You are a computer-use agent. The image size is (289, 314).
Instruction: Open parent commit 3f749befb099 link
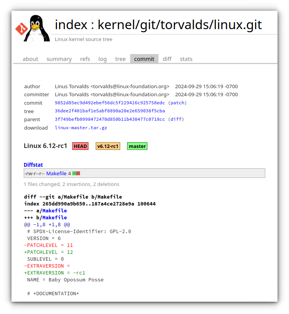tap(110, 119)
